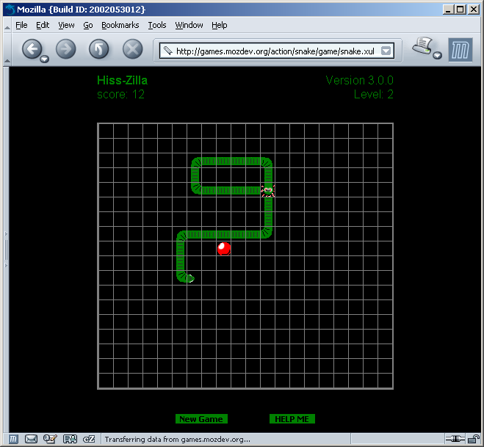Screen dimensions: 484x447
Task: Expand the URL bar history dropdown
Action: pyautogui.click(x=386, y=51)
